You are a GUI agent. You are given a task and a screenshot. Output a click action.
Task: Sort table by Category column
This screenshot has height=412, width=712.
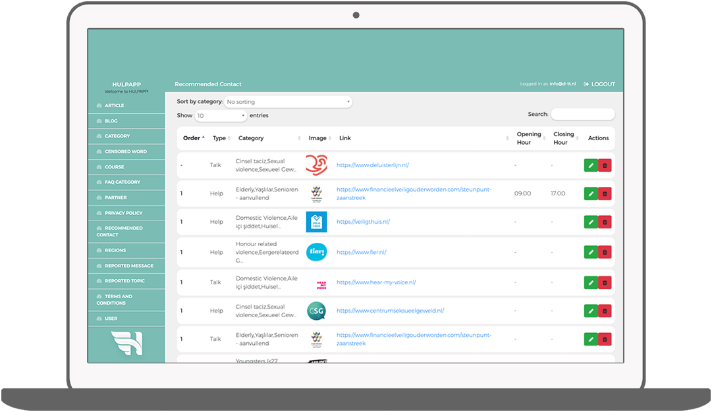[269, 138]
